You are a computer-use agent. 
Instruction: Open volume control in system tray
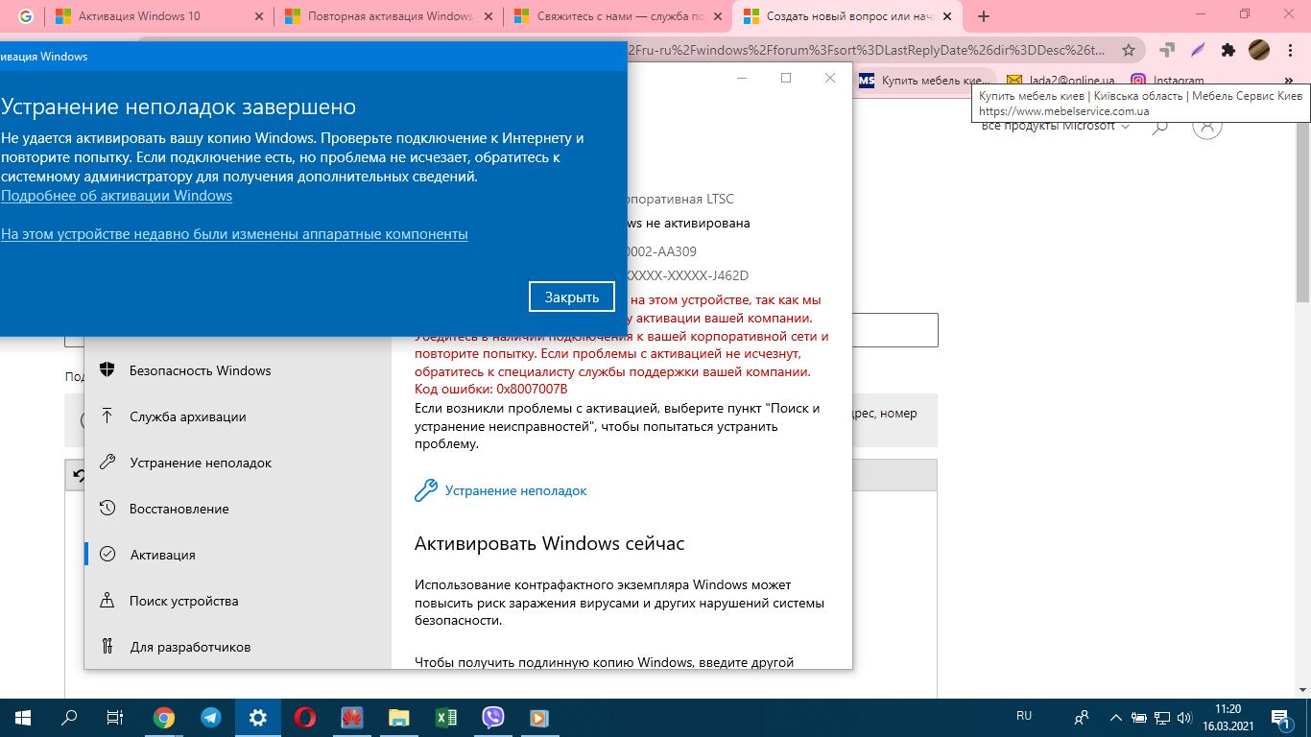point(1185,717)
